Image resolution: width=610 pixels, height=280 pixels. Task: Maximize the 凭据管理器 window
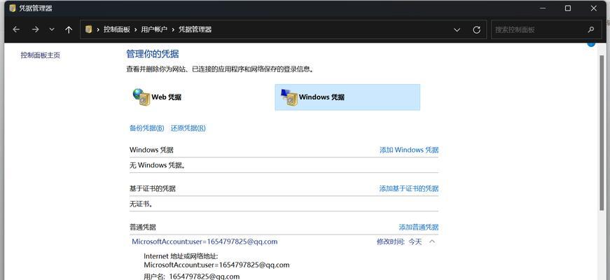click(x=567, y=8)
